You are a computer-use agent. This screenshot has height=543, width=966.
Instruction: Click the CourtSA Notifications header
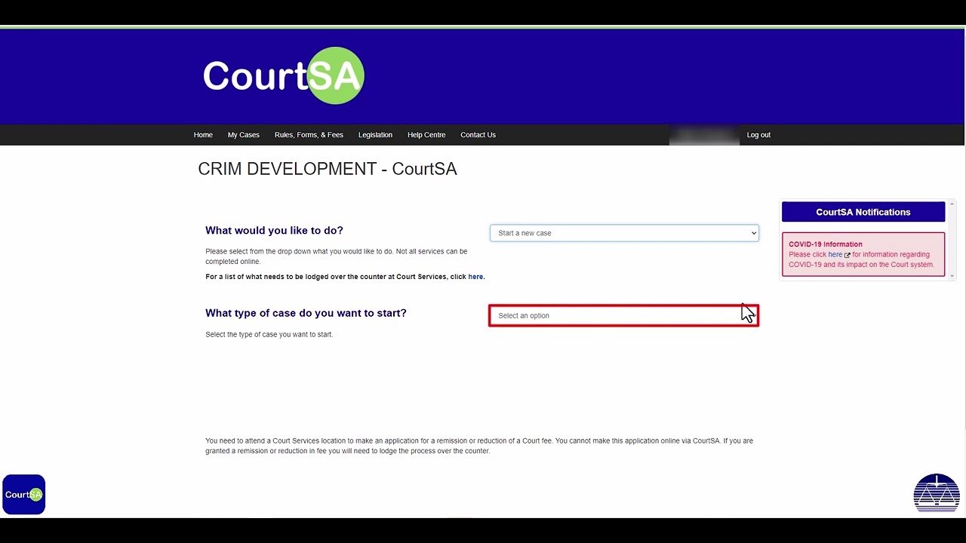tap(863, 212)
